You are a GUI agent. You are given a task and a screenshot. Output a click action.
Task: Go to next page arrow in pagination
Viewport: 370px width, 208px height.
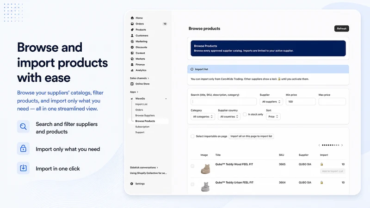[x=342, y=145]
